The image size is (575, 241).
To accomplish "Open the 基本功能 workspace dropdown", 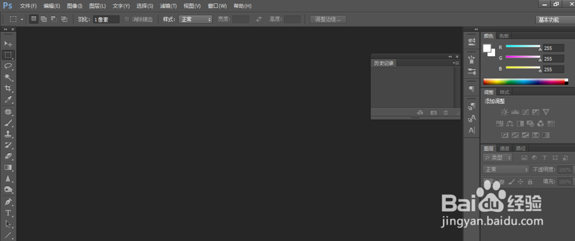I will 555,20.
